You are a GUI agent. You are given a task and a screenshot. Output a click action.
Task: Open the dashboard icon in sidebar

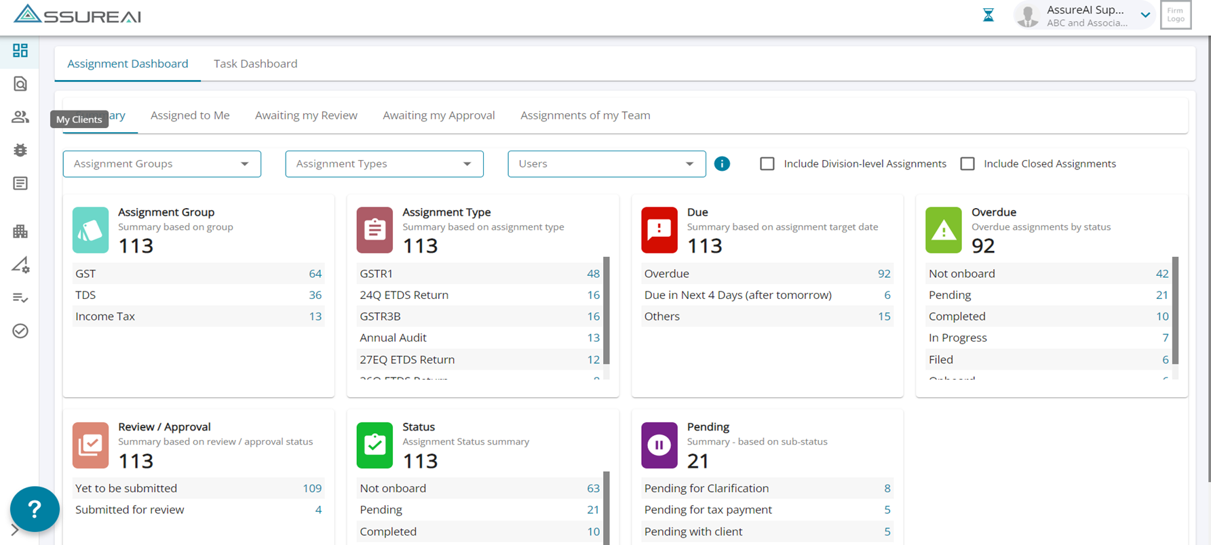20,51
